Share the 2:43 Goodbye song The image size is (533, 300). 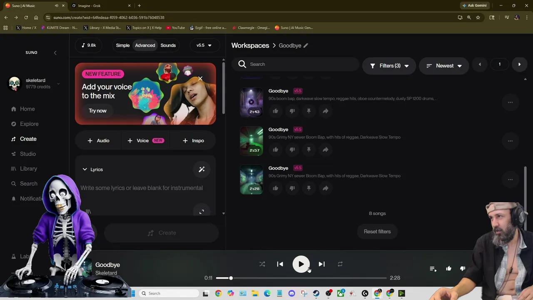pos(325,111)
